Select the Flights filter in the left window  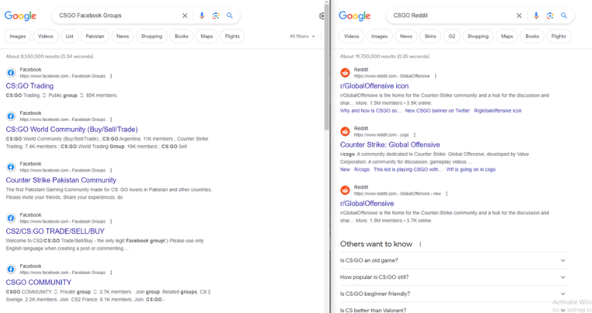coord(233,36)
